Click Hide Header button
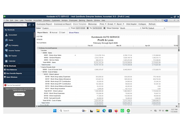The width and height of the screenshot is (183, 123). [x=131, y=24]
